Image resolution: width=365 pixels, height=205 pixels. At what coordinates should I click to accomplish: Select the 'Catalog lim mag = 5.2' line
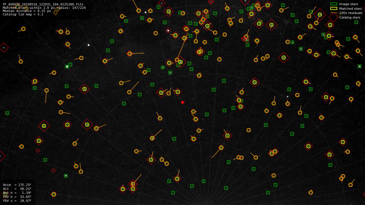(x=23, y=15)
